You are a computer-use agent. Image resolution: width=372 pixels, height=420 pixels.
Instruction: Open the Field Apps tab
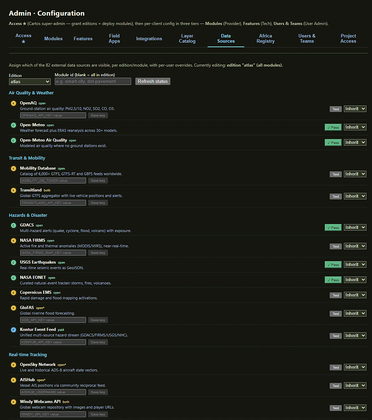click(x=115, y=38)
